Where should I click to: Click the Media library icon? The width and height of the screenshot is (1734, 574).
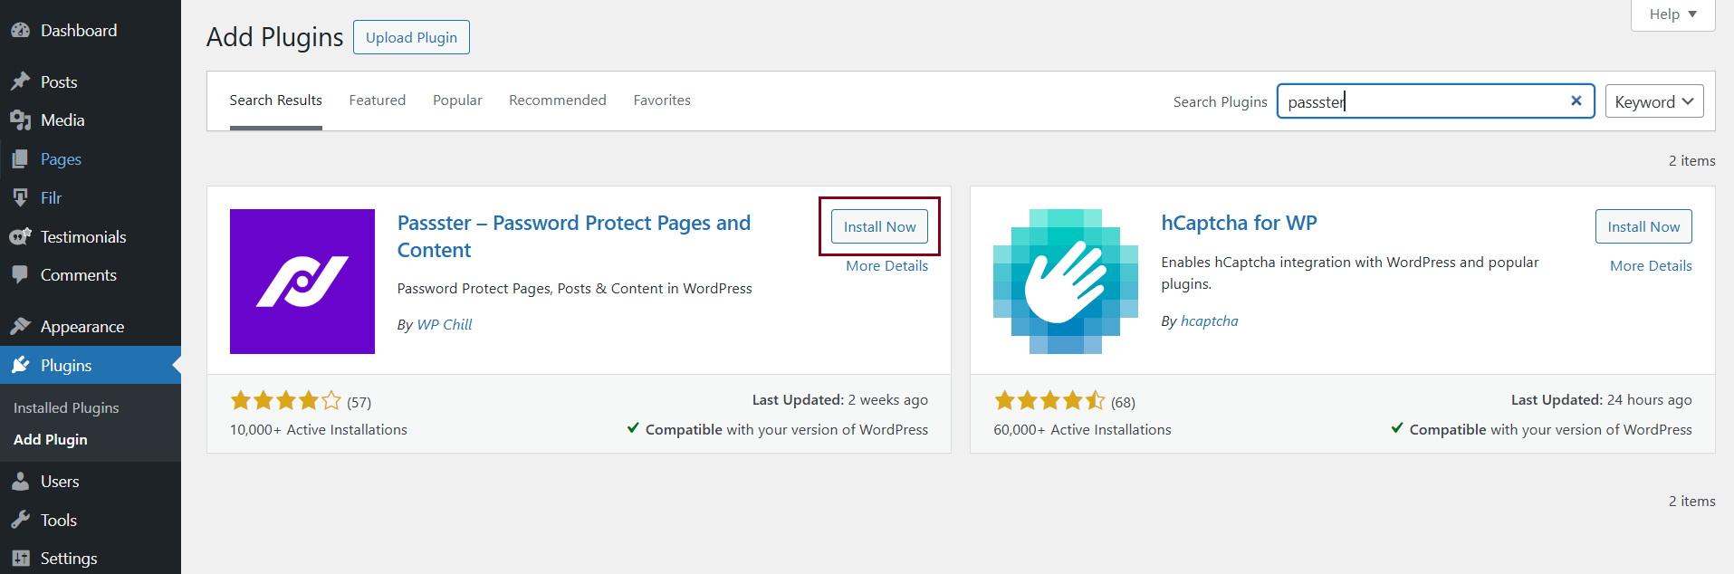pos(20,120)
